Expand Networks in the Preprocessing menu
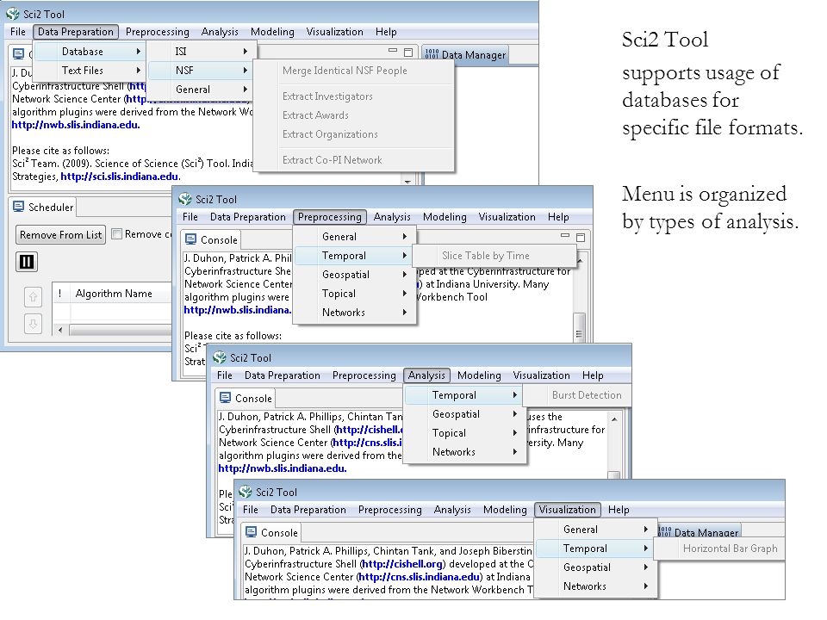 pos(354,313)
